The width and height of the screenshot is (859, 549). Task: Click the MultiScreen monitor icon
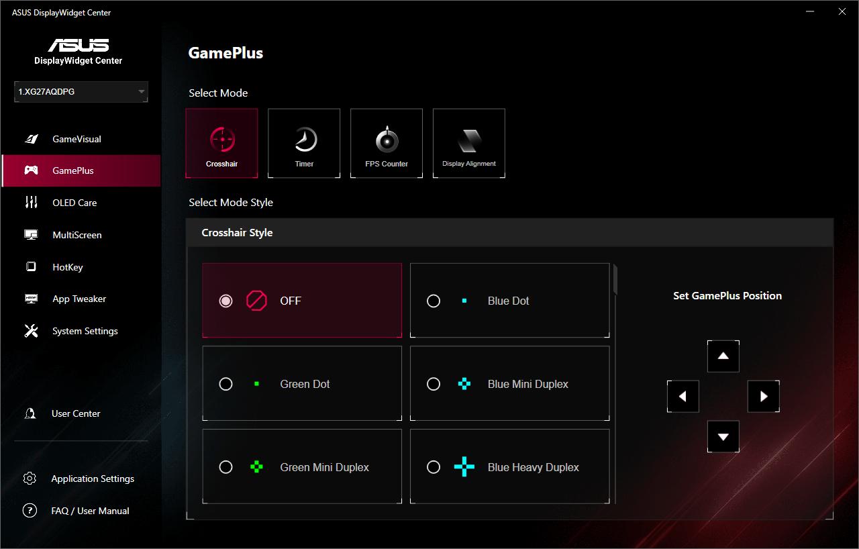click(x=31, y=235)
